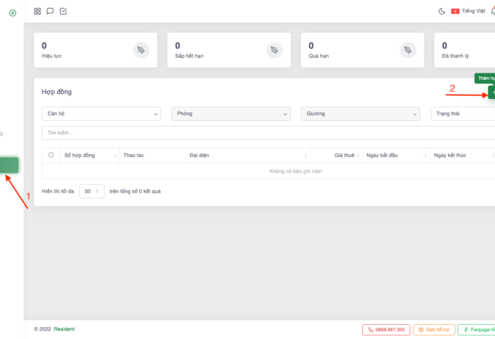495x339 pixels.
Task: Click the pen icon on Quá hạn card
Action: coord(407,50)
